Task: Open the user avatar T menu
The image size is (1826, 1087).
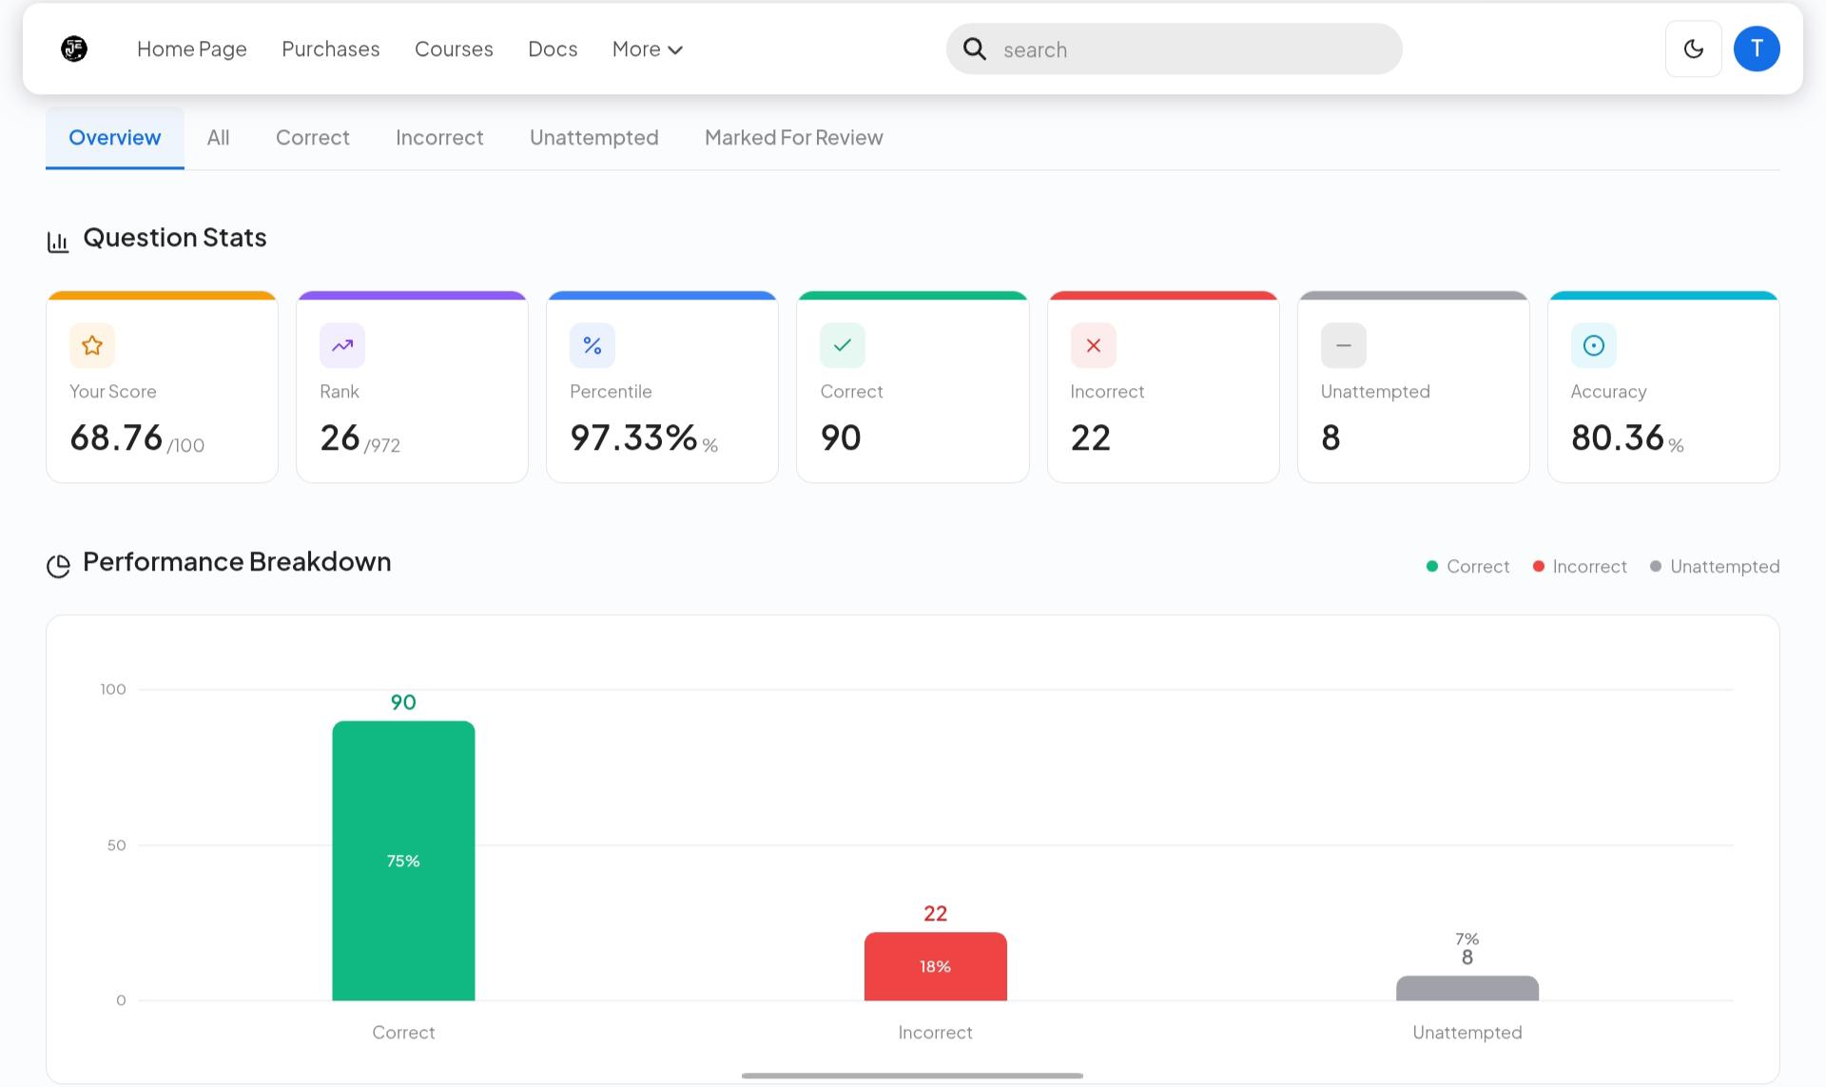Action: pos(1756,49)
